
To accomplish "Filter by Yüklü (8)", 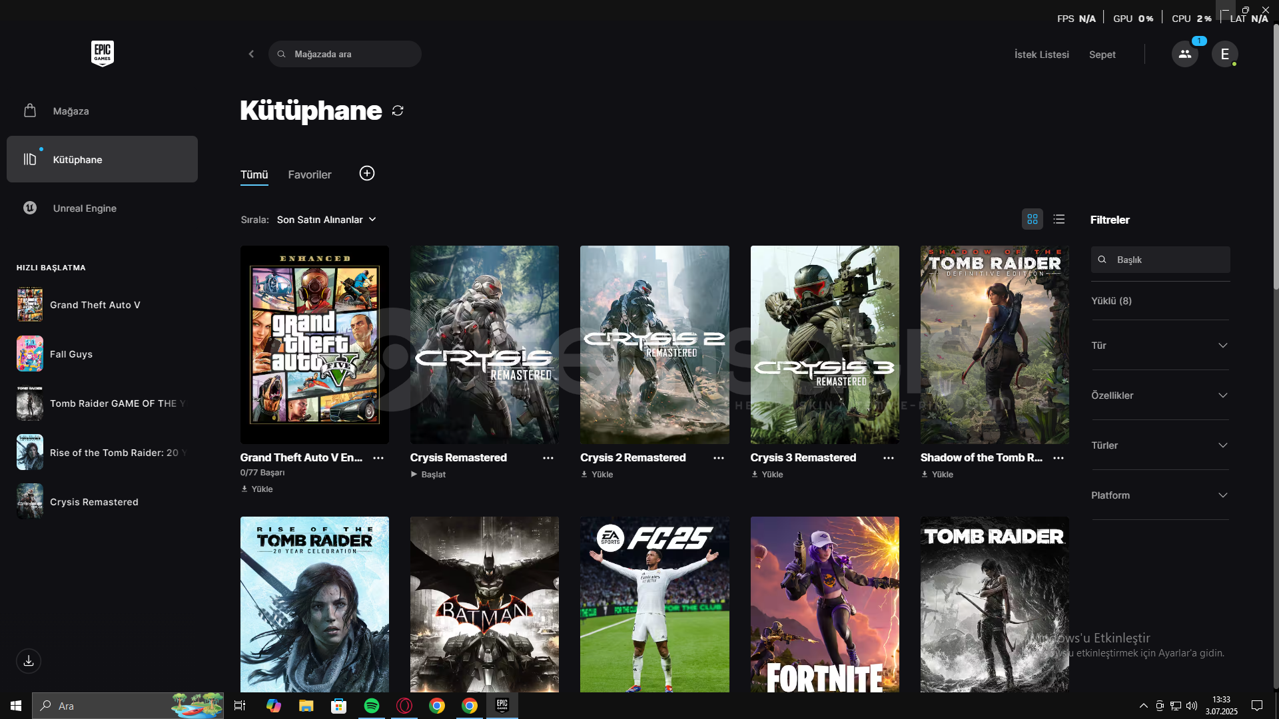I will pos(1111,301).
